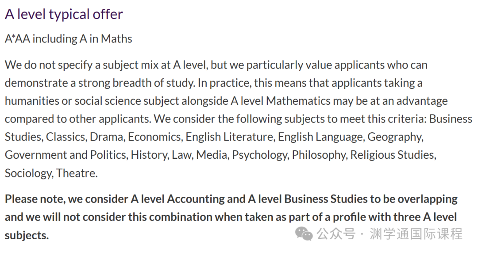Click the "A*AA including A in Maths" line

[x=69, y=39]
